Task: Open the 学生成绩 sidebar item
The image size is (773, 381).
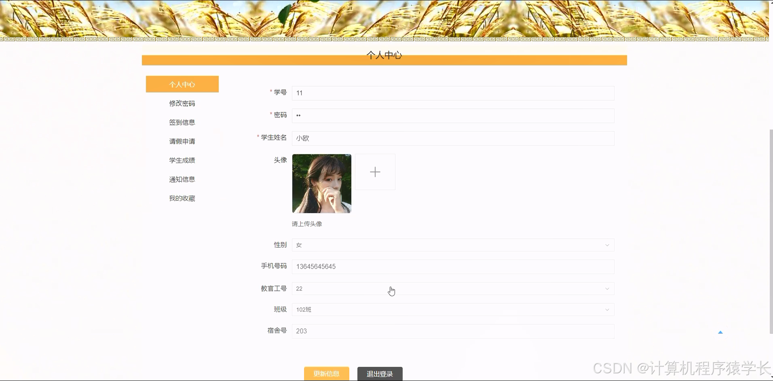Action: (182, 160)
